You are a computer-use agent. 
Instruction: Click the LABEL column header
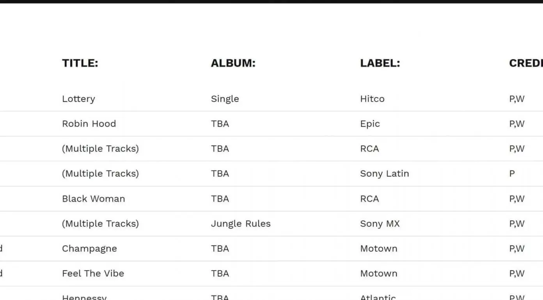pos(380,63)
